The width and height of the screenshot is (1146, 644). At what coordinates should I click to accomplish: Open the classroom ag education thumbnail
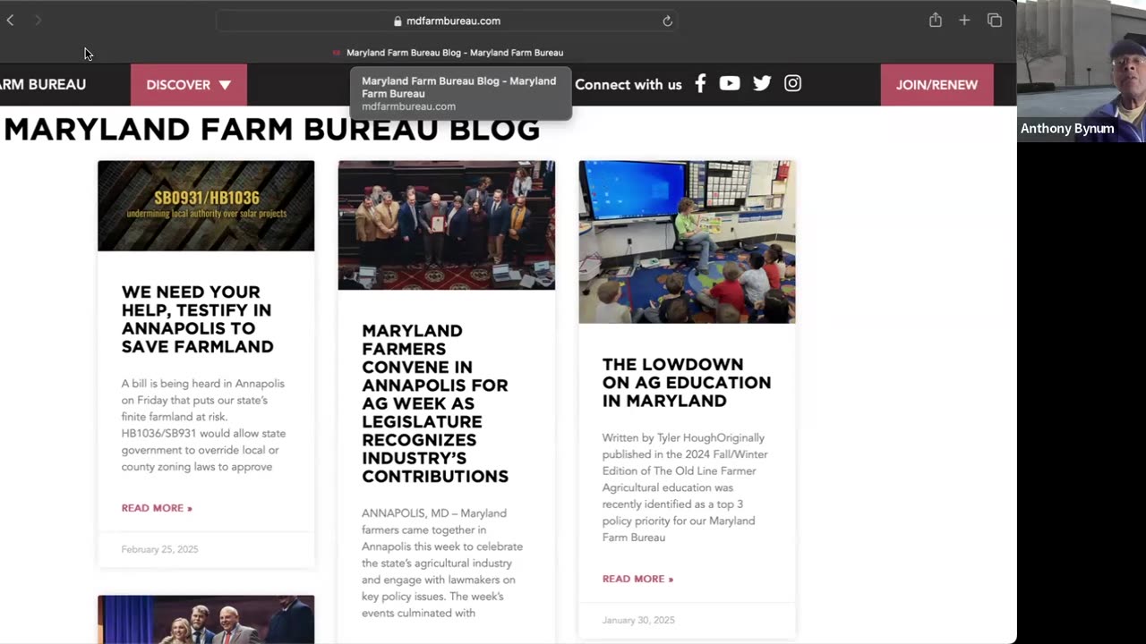click(x=687, y=241)
